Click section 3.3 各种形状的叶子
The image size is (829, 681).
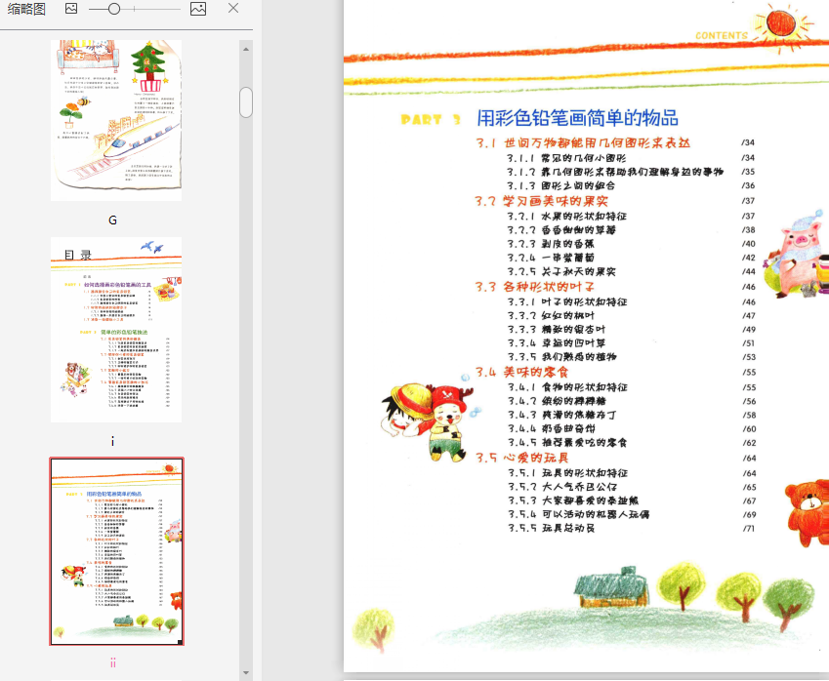[x=534, y=286]
